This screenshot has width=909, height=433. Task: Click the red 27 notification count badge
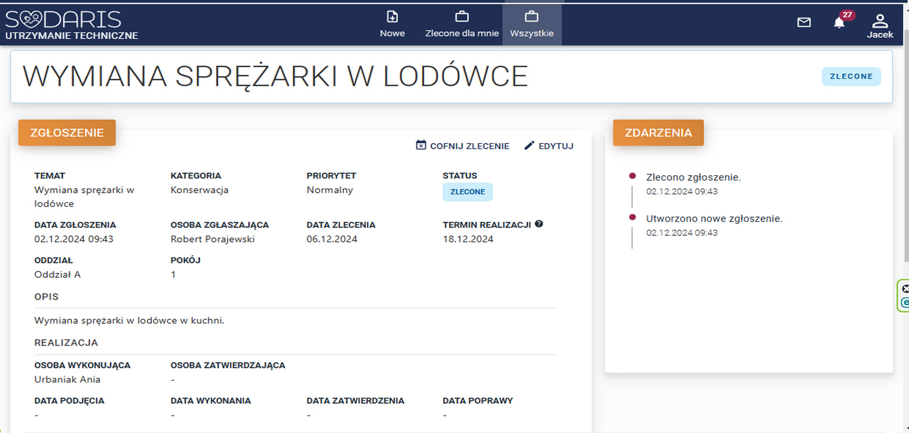(x=847, y=15)
